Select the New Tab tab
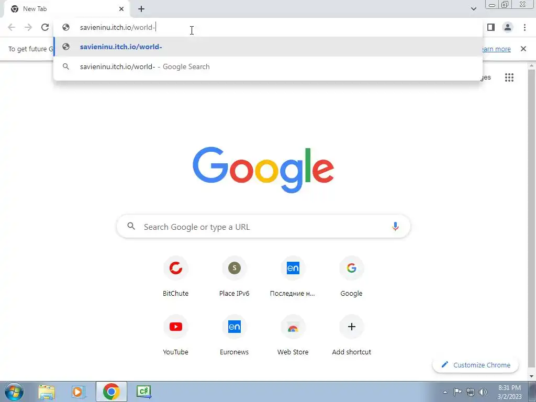This screenshot has height=402, width=536. pyautogui.click(x=66, y=9)
